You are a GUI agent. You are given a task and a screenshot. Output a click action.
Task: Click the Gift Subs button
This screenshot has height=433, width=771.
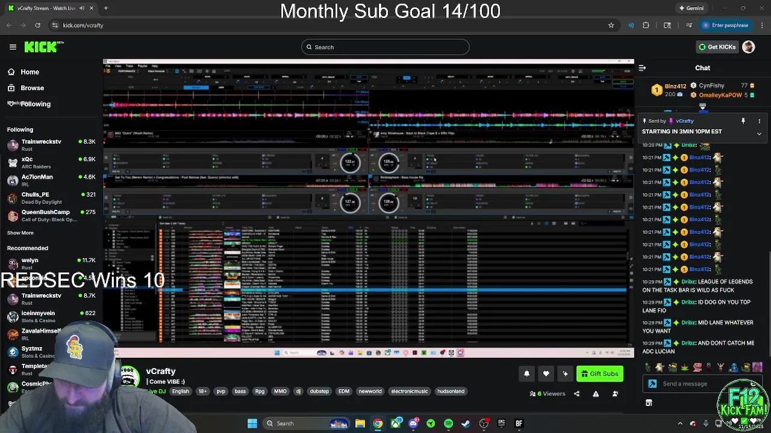click(x=599, y=374)
